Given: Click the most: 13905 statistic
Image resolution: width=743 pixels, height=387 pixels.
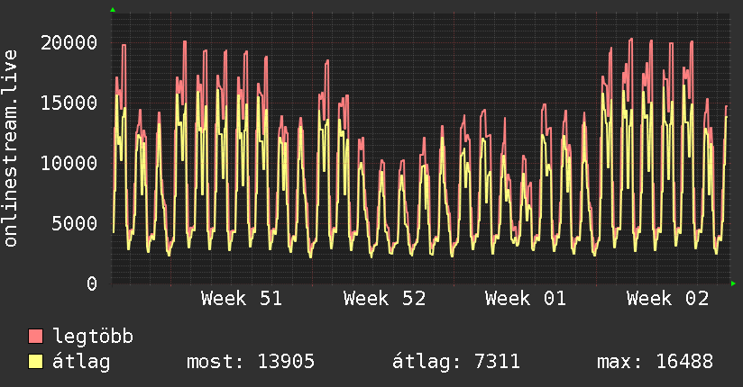Looking at the screenshot, I should pos(250,363).
